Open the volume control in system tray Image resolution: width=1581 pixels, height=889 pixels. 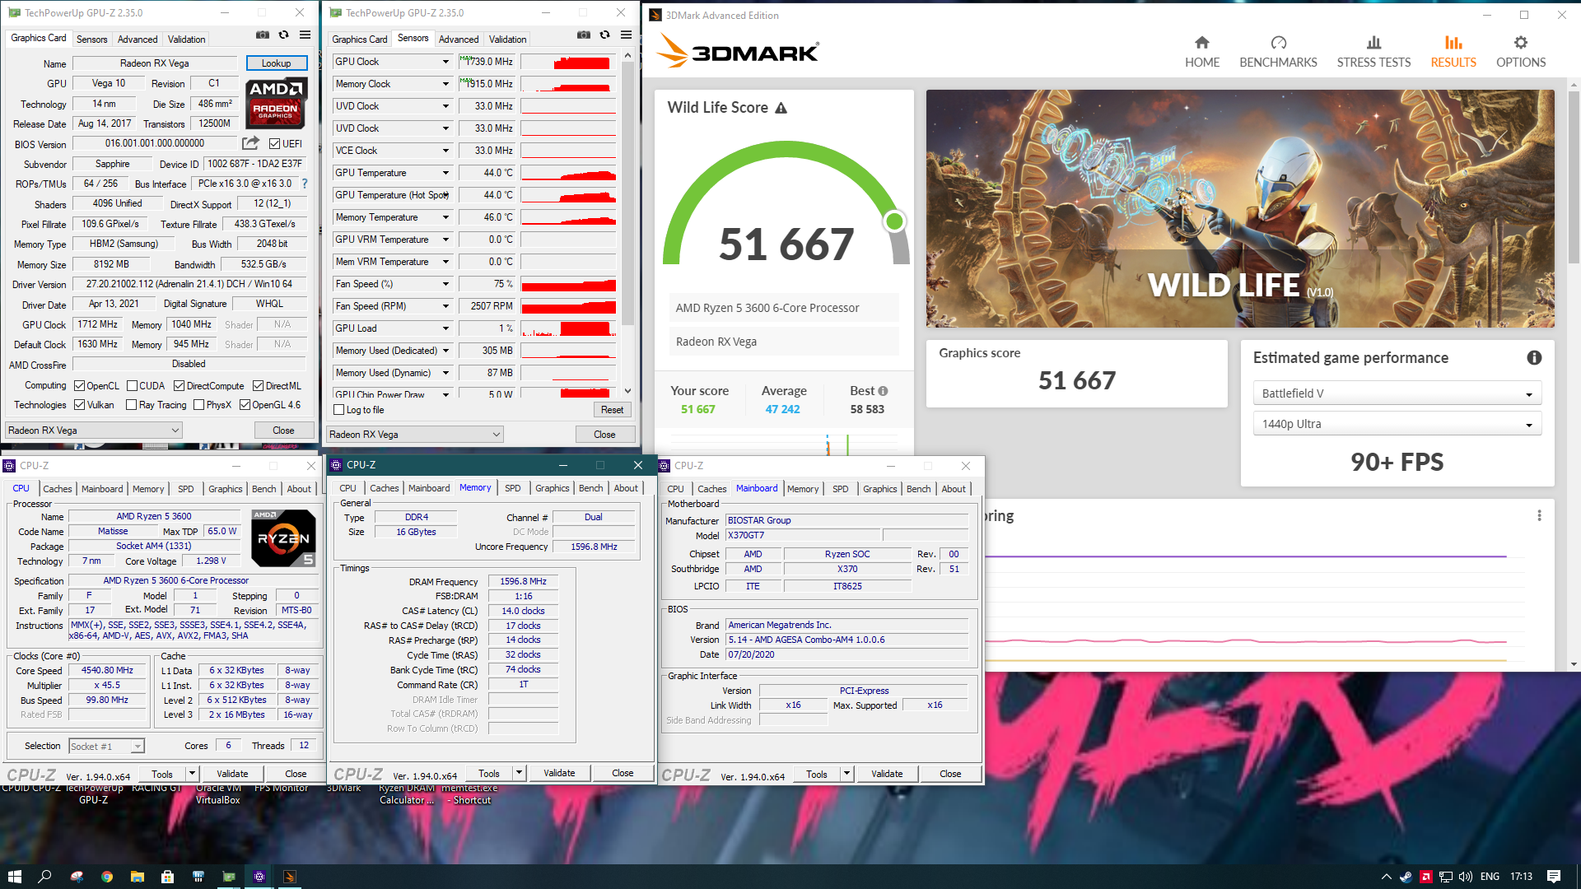click(x=1466, y=877)
